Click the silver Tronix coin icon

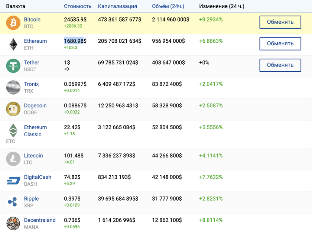[x=13, y=87]
